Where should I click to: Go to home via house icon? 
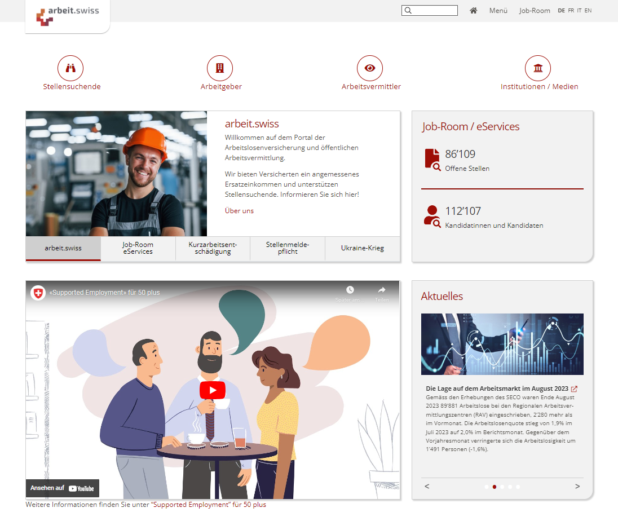coord(473,11)
